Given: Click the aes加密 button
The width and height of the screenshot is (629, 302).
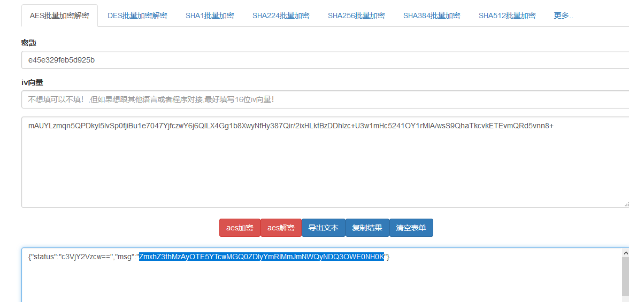Looking at the screenshot, I should point(240,228).
